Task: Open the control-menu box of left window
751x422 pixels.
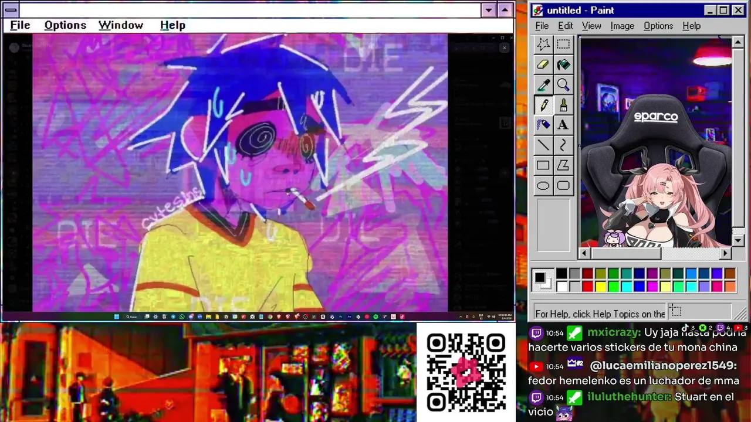Action: [11, 10]
